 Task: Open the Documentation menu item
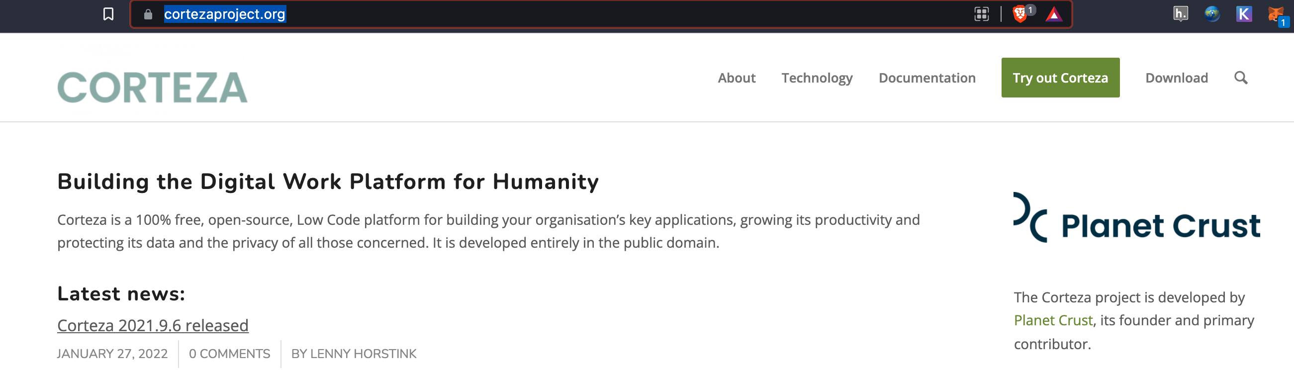click(x=927, y=78)
